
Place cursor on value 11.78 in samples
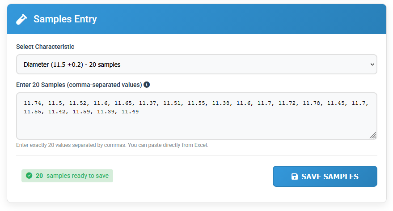point(311,103)
